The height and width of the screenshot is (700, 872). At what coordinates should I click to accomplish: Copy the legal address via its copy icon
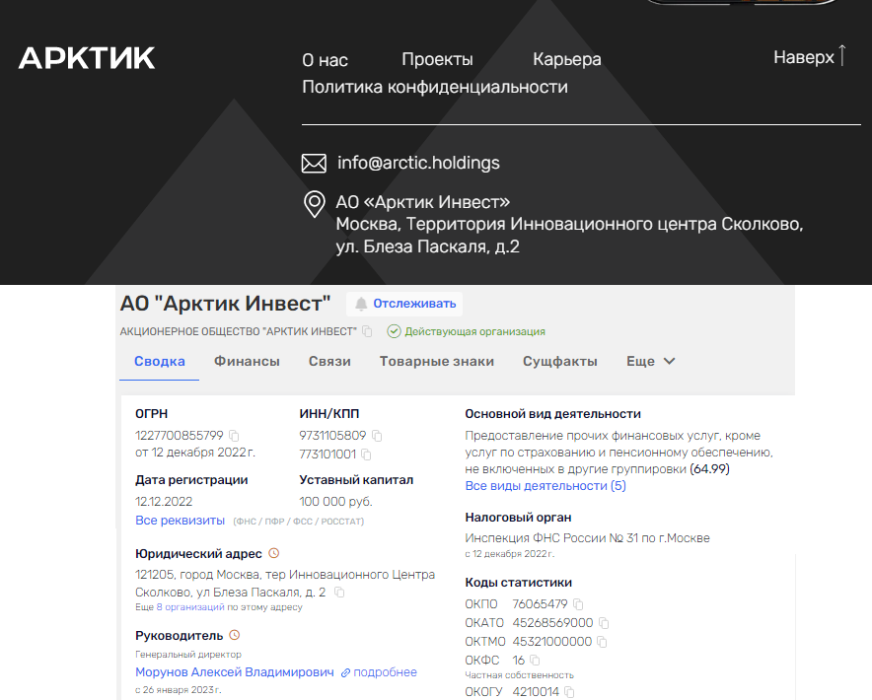339,592
